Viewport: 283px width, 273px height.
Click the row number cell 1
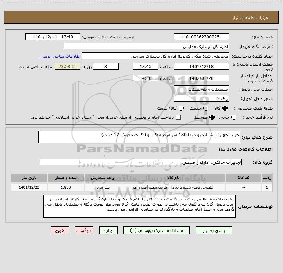point(267,187)
